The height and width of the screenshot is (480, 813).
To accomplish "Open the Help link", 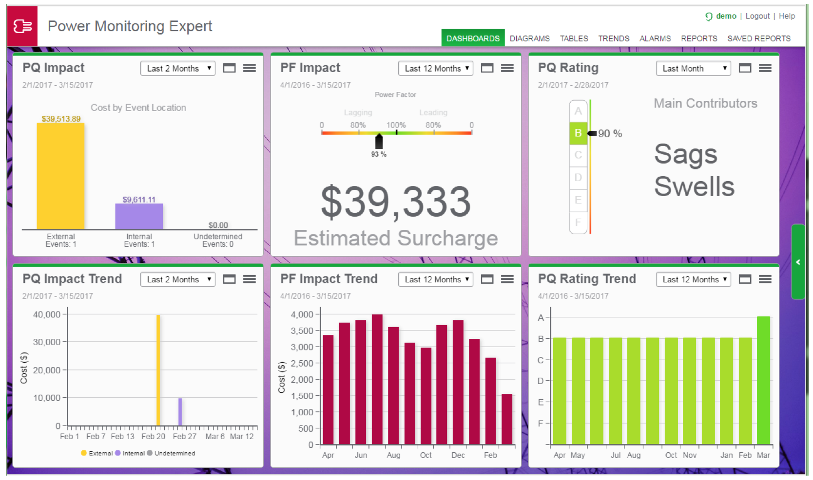I will pyautogui.click(x=787, y=16).
